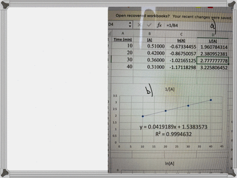Click the R² = 0.9994632 label
Image resolution: width=237 pixels, height=178 pixels.
click(173, 134)
